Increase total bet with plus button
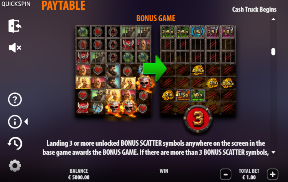The height and width of the screenshot is (182, 288). 273,174
